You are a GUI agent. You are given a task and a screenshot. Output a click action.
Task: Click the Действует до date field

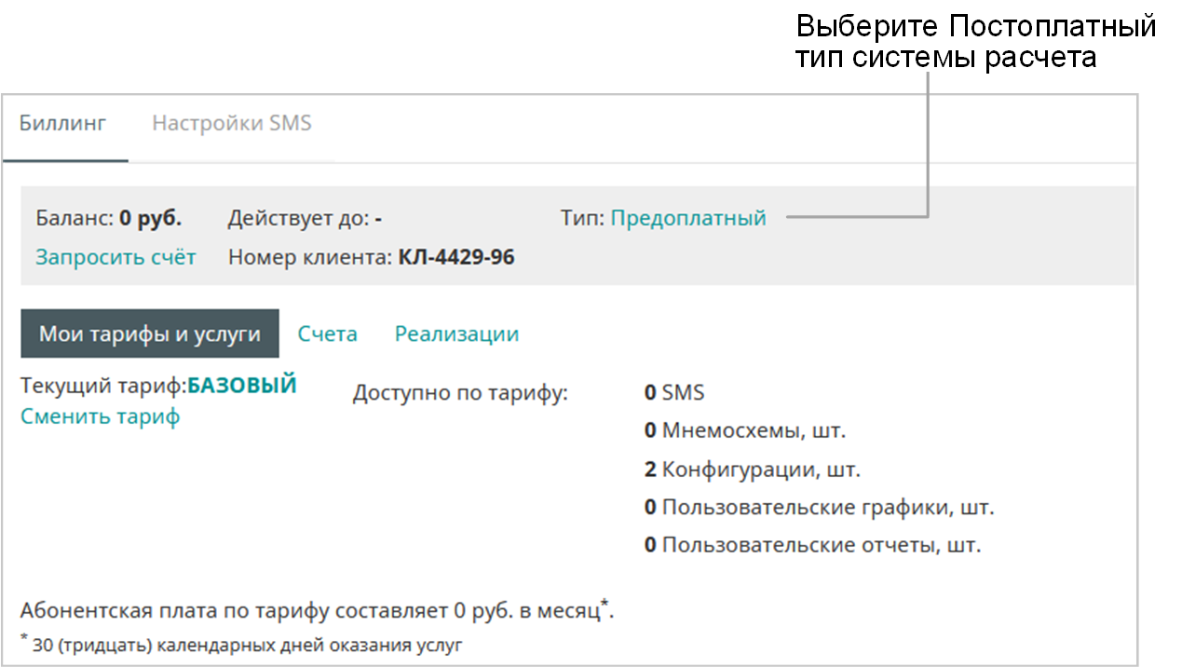click(378, 219)
